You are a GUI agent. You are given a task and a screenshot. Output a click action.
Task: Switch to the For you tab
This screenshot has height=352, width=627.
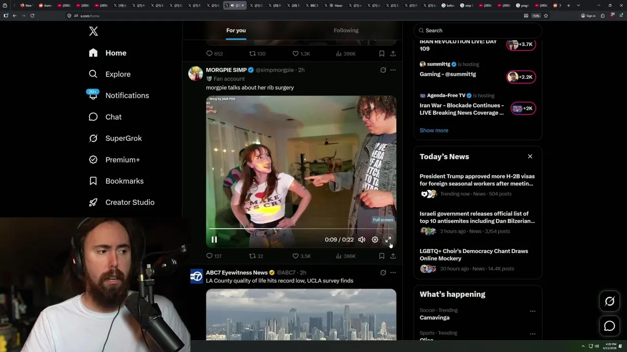coord(236,30)
